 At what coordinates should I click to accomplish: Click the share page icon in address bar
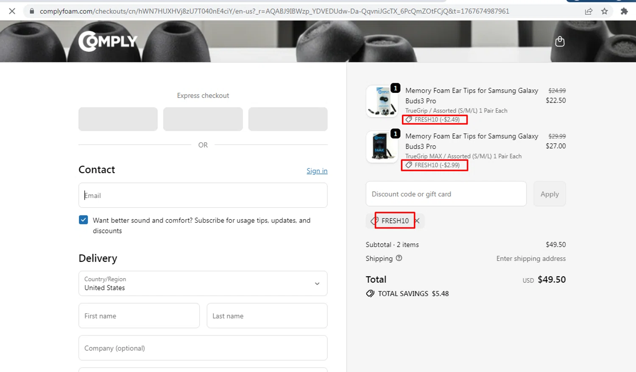click(x=589, y=11)
